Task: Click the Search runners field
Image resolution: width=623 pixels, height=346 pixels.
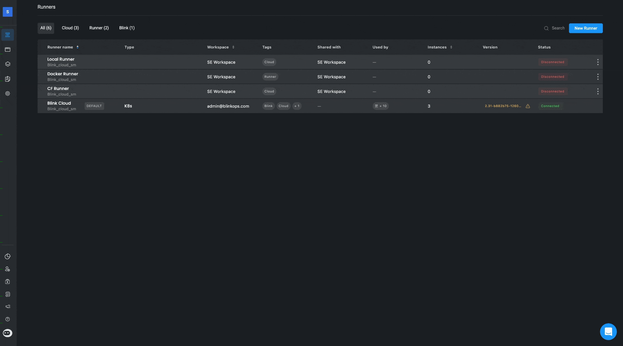Action: pyautogui.click(x=558, y=28)
